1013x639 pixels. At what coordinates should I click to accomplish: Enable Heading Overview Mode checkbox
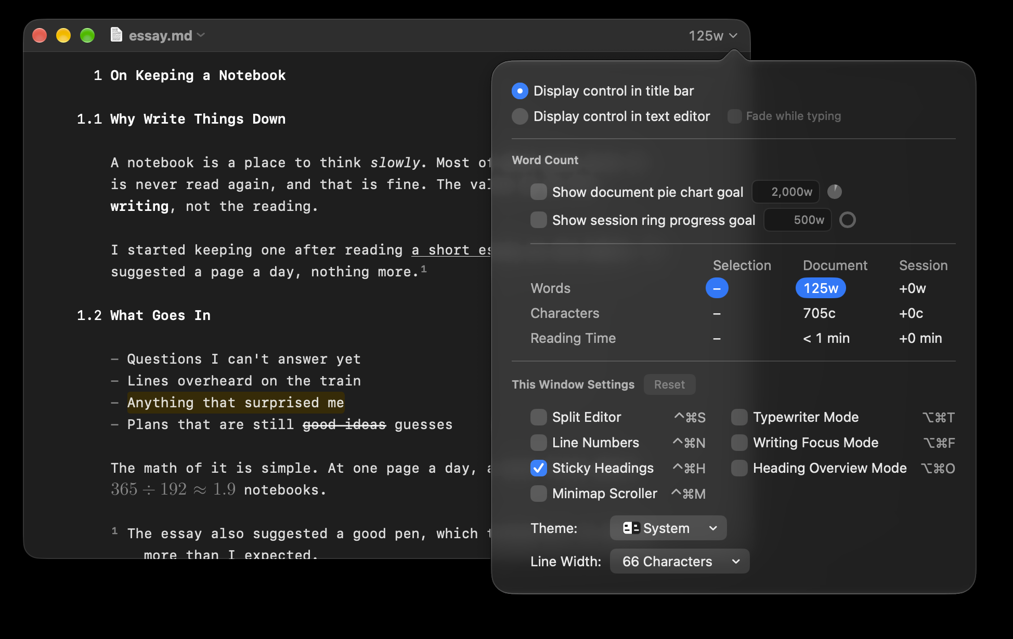click(739, 468)
